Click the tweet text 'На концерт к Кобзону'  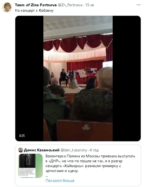click(x=34, y=11)
